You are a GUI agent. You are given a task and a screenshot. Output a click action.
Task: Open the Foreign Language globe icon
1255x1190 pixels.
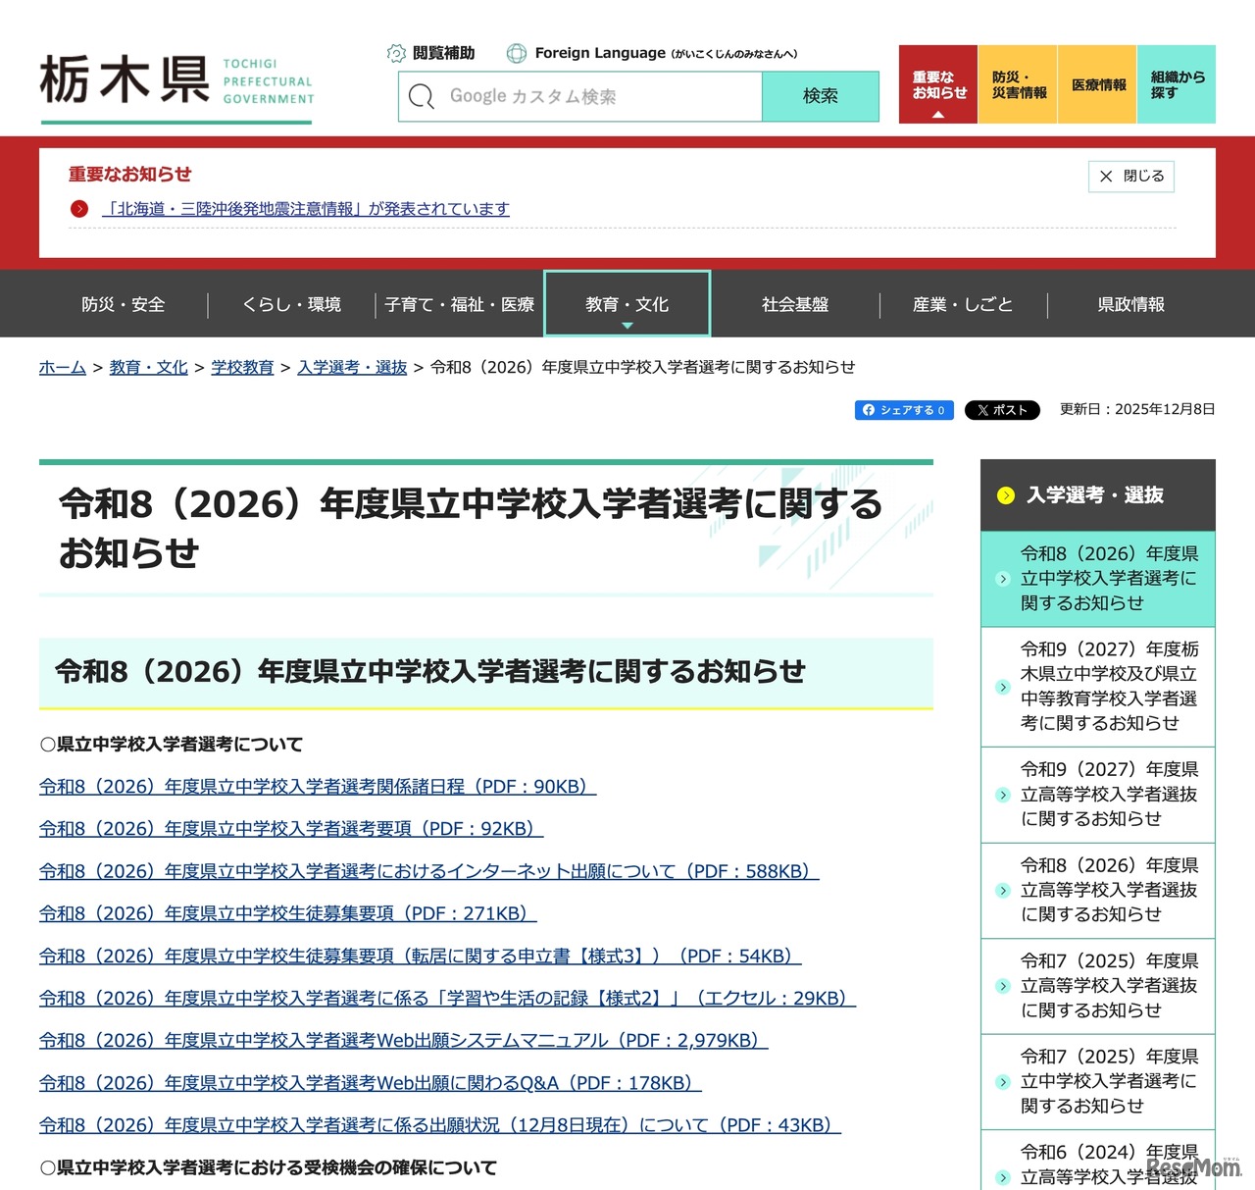[517, 53]
